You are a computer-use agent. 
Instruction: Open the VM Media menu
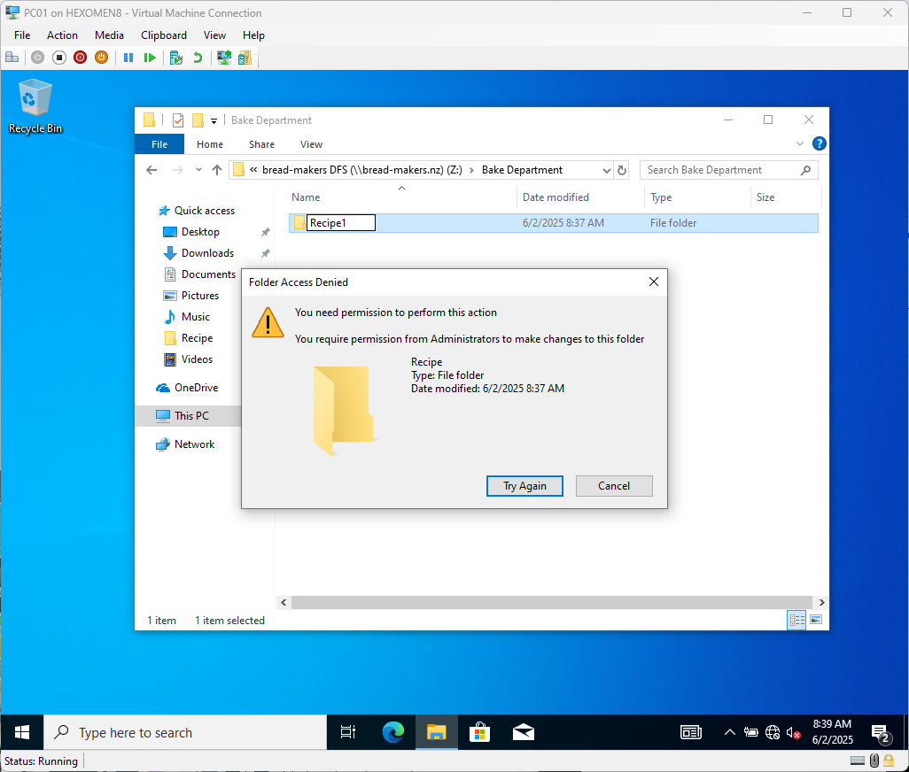click(x=109, y=35)
